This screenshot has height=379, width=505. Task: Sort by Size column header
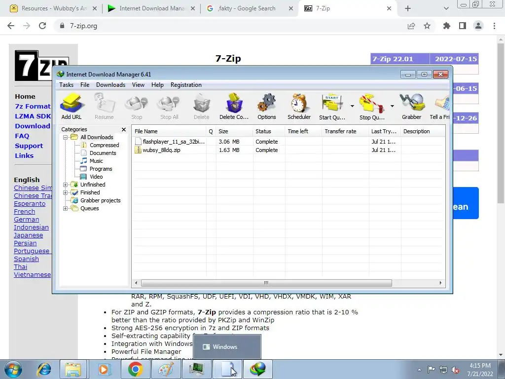click(x=234, y=131)
